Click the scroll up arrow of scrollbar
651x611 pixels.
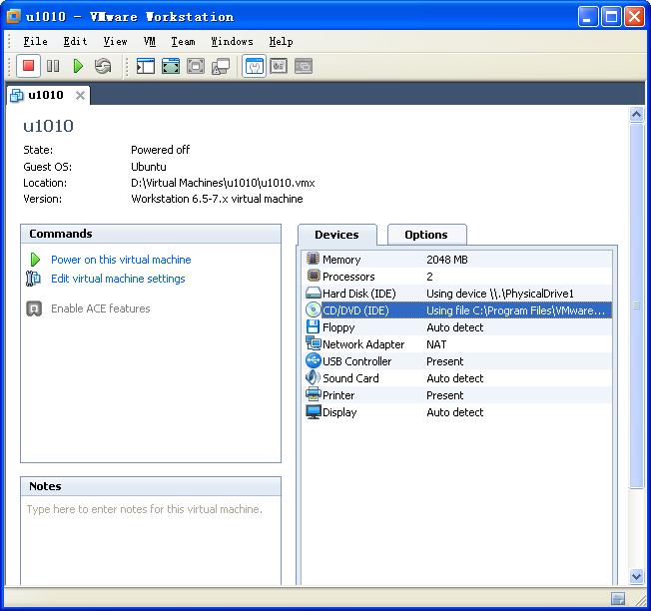(x=636, y=114)
